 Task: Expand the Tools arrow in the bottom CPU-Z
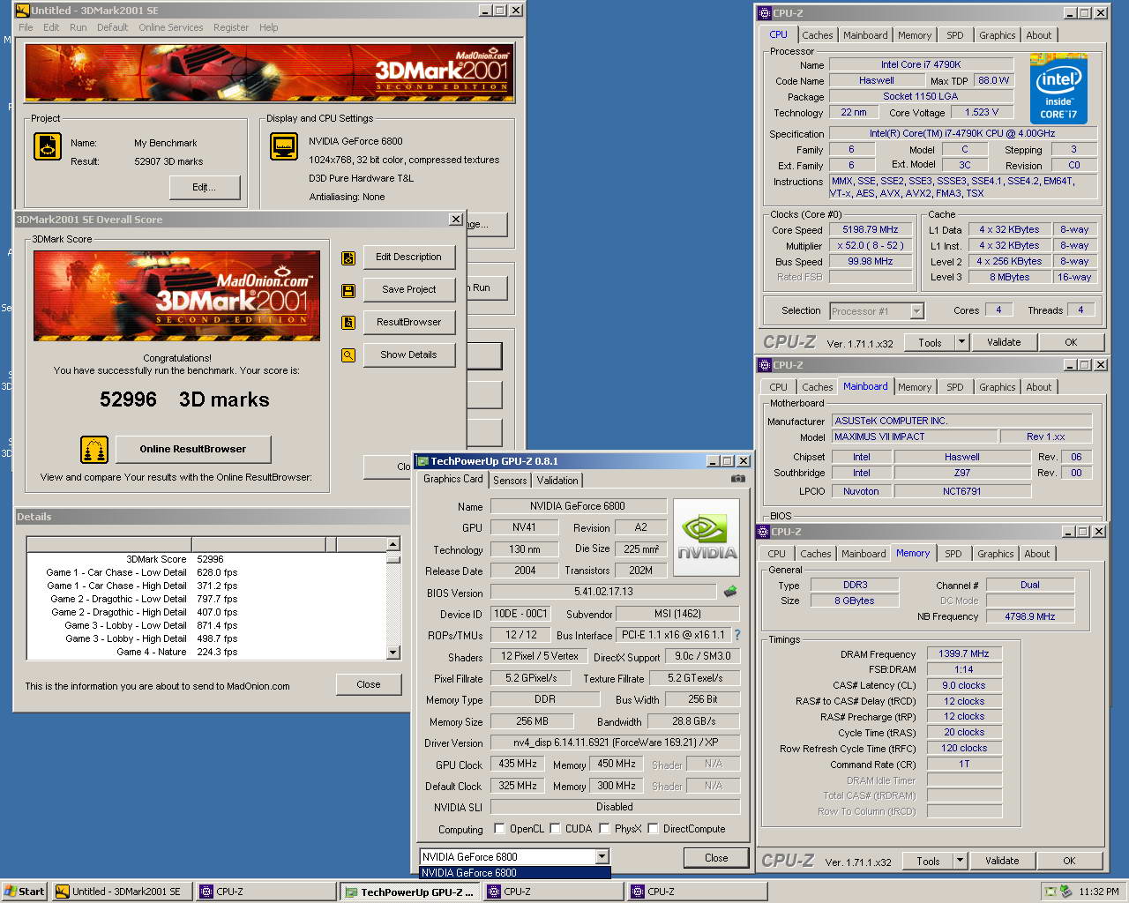[x=960, y=862]
